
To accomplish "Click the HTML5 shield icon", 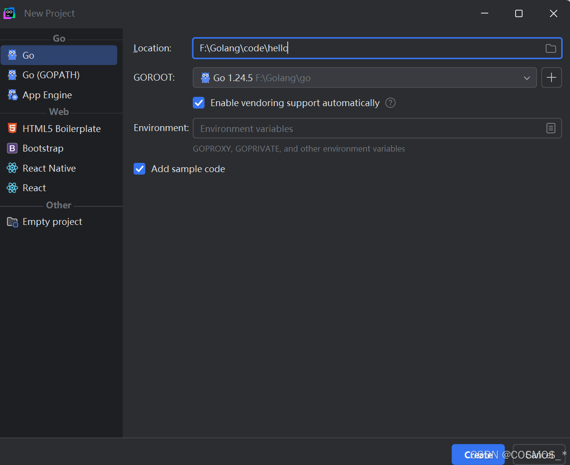I will pos(12,128).
